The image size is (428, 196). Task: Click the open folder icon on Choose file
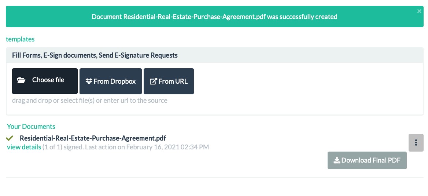21,80
